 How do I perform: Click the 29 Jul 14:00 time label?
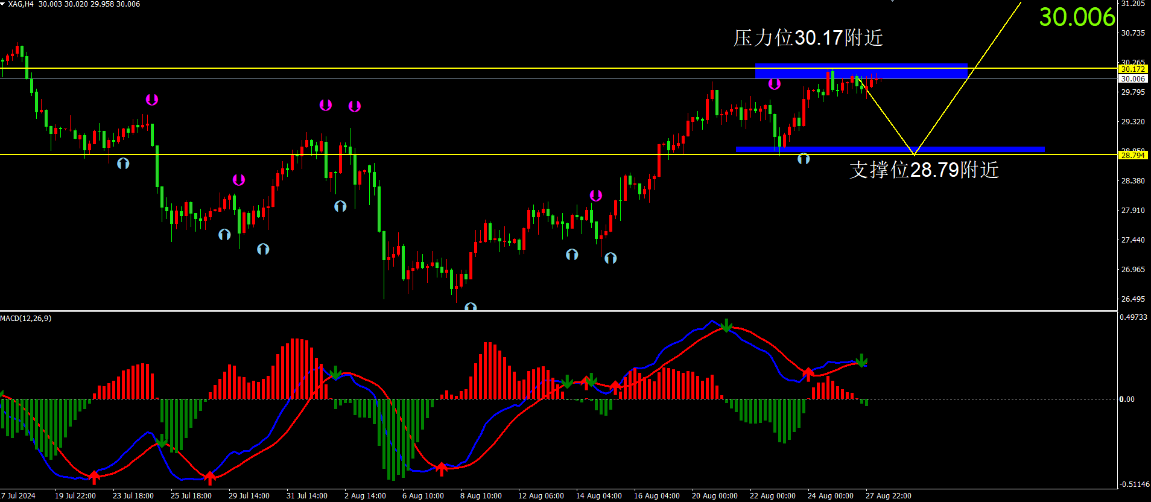[249, 496]
